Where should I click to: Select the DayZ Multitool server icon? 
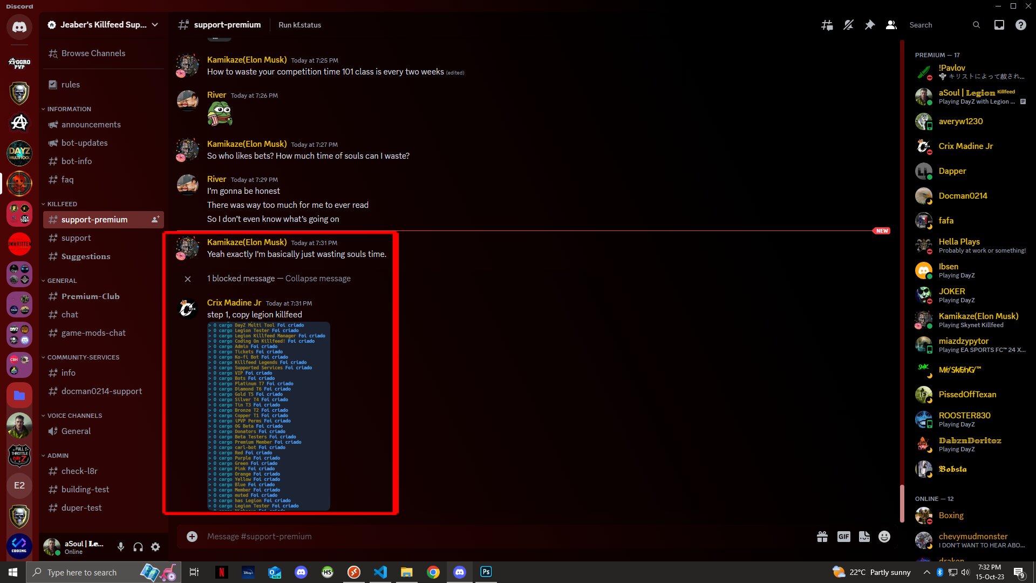tap(19, 153)
